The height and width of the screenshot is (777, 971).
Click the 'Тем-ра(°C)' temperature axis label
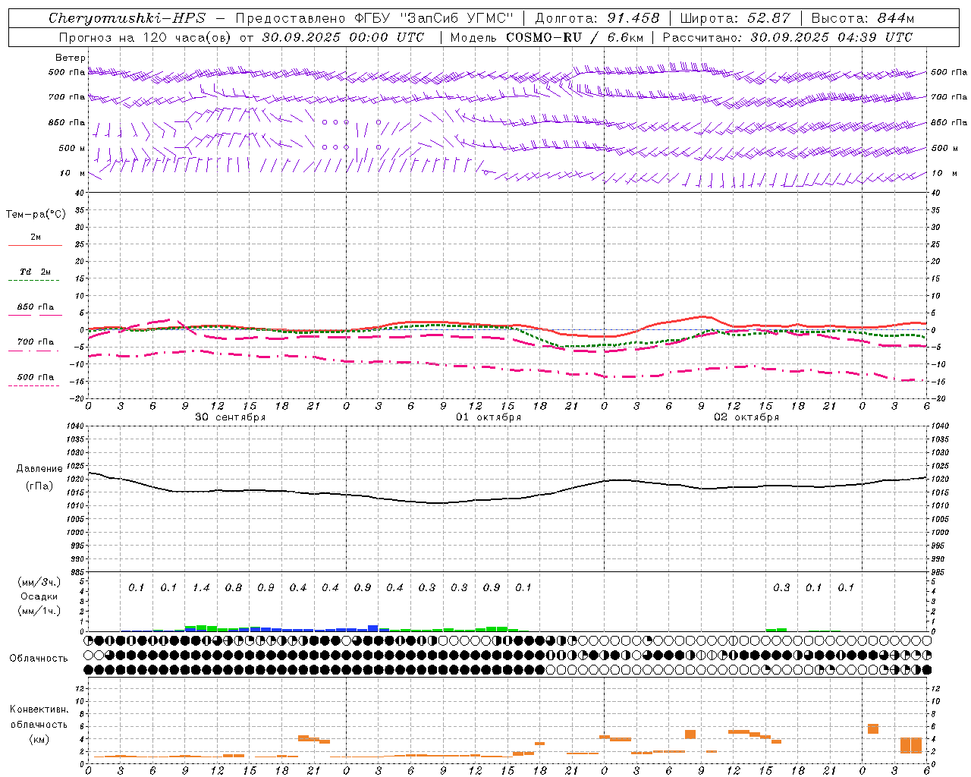[36, 215]
